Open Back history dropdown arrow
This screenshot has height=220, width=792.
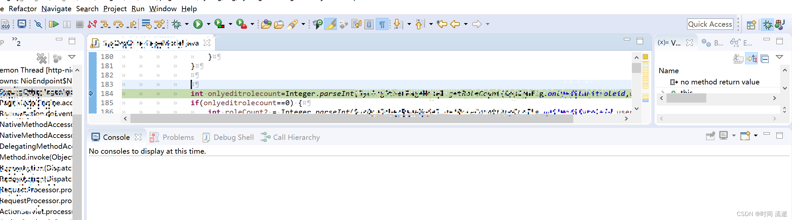point(466,24)
